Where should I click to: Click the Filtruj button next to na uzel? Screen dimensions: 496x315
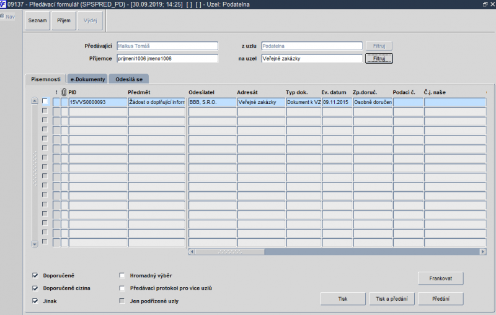[x=379, y=58]
